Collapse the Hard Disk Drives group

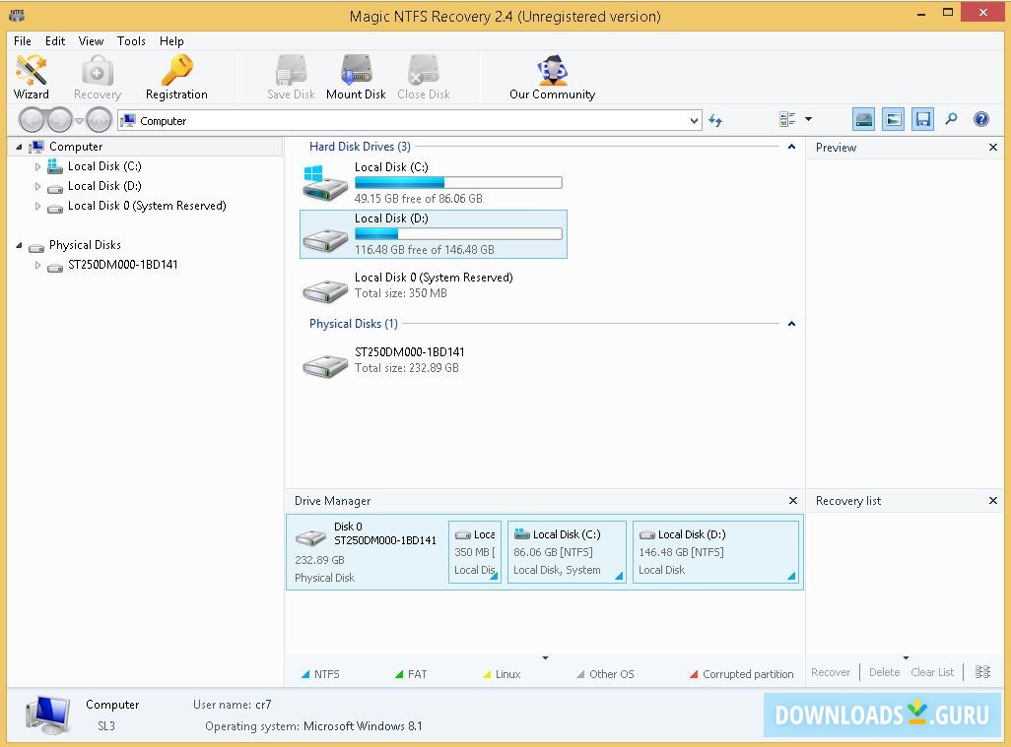click(x=792, y=147)
